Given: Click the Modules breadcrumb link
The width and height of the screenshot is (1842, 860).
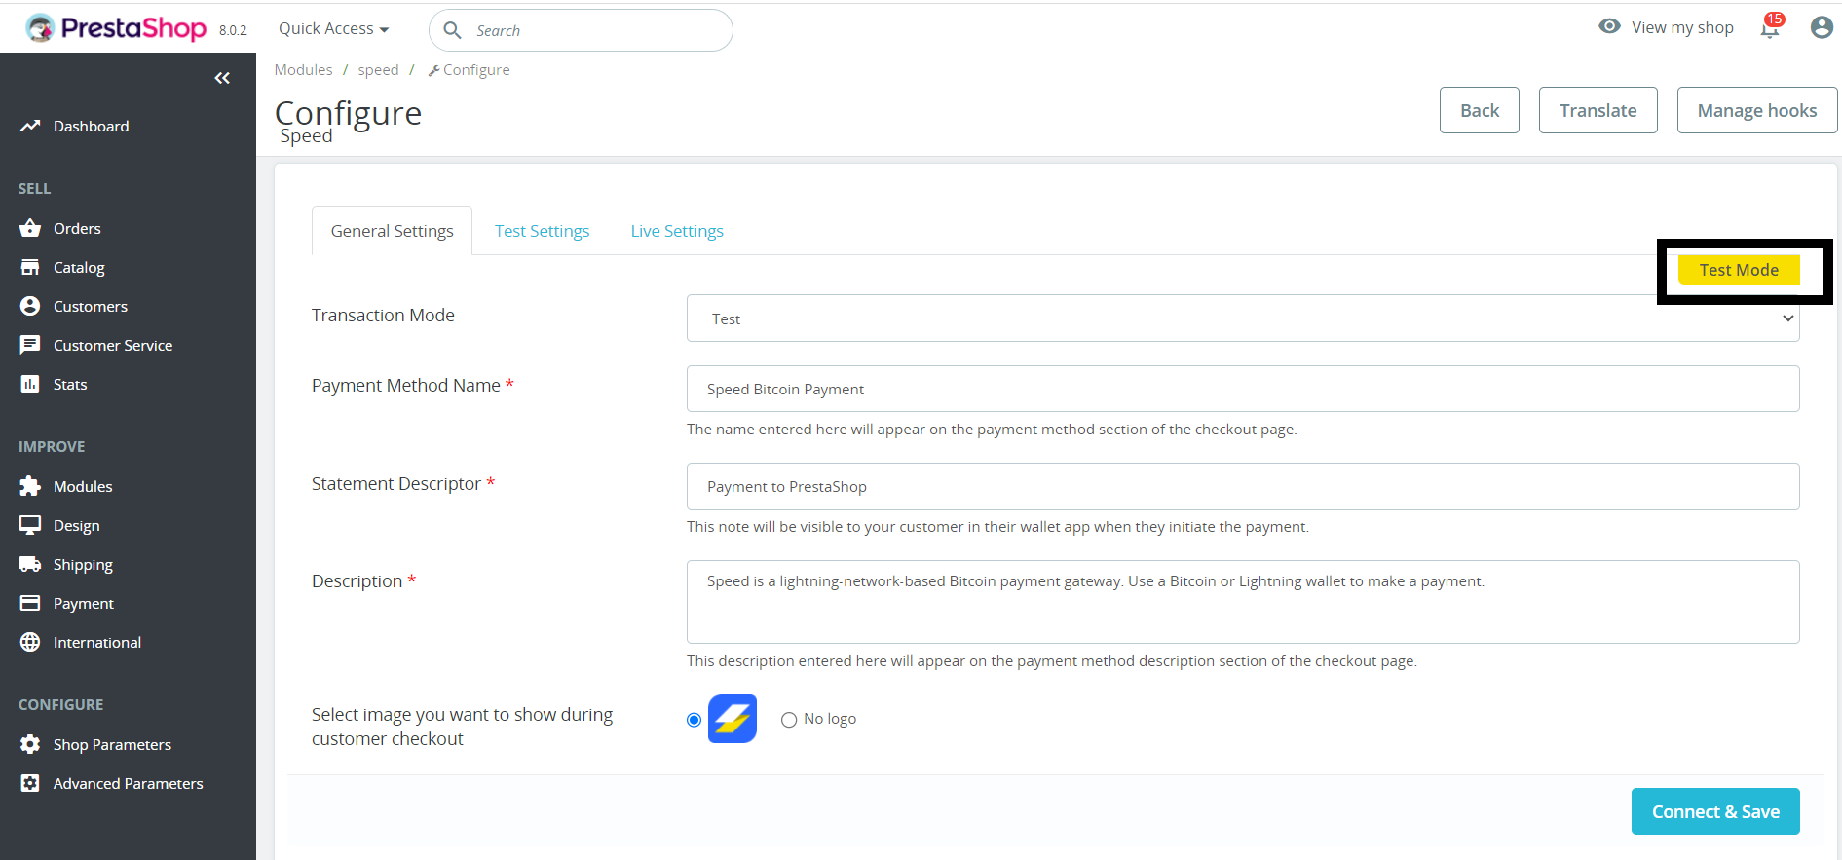Looking at the screenshot, I should coord(303,70).
